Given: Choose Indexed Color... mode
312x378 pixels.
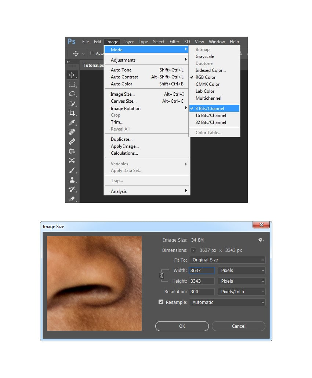Looking at the screenshot, I should pos(214,70).
